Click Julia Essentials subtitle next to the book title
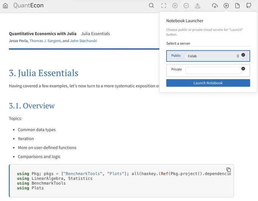258x201 pixels. pyautogui.click(x=96, y=34)
